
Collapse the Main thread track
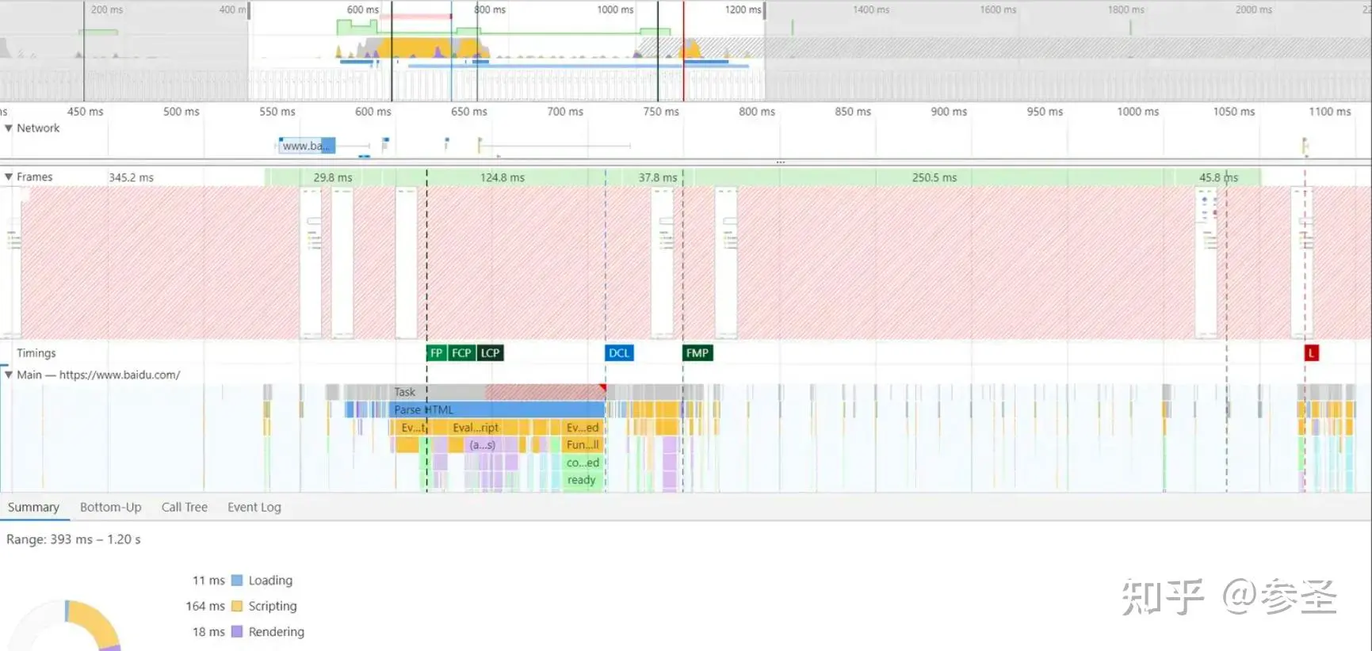(x=9, y=375)
